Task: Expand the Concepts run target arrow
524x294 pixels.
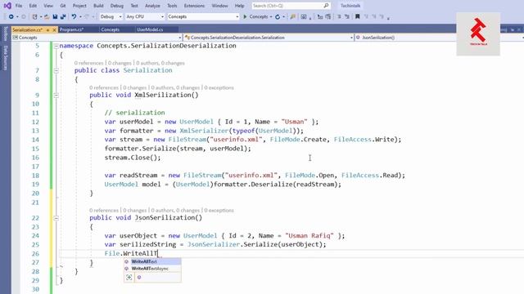Action: [271, 16]
